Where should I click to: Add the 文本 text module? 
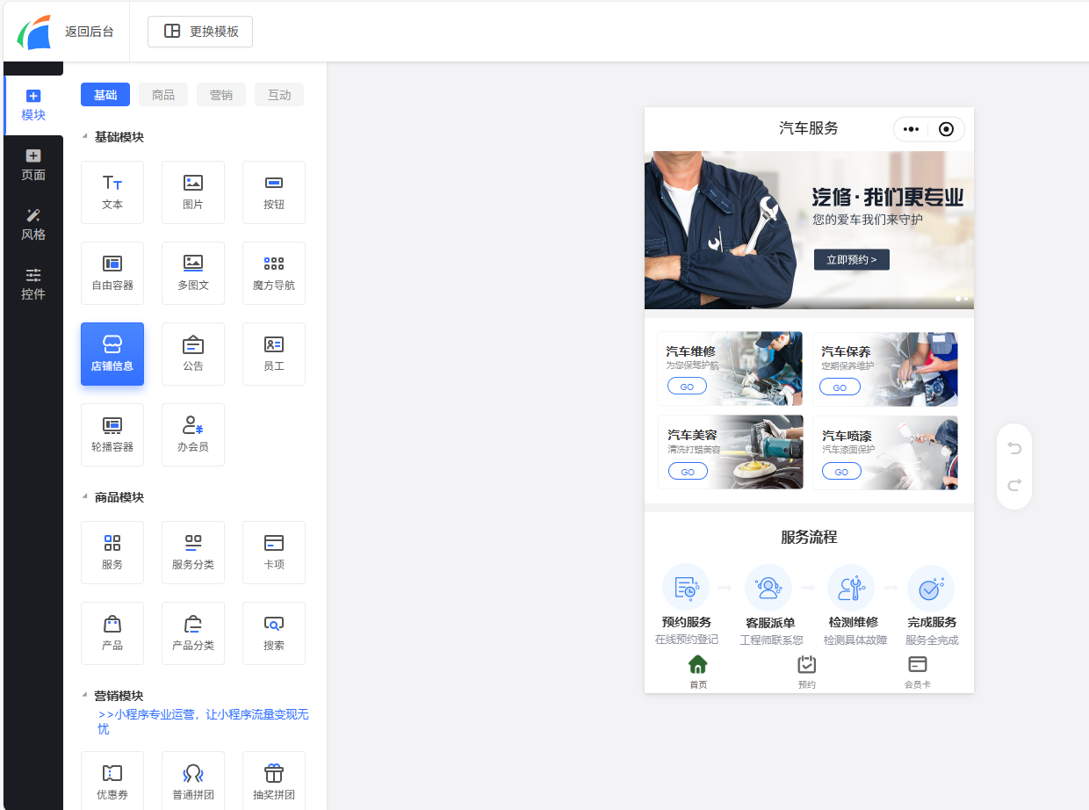[112, 192]
